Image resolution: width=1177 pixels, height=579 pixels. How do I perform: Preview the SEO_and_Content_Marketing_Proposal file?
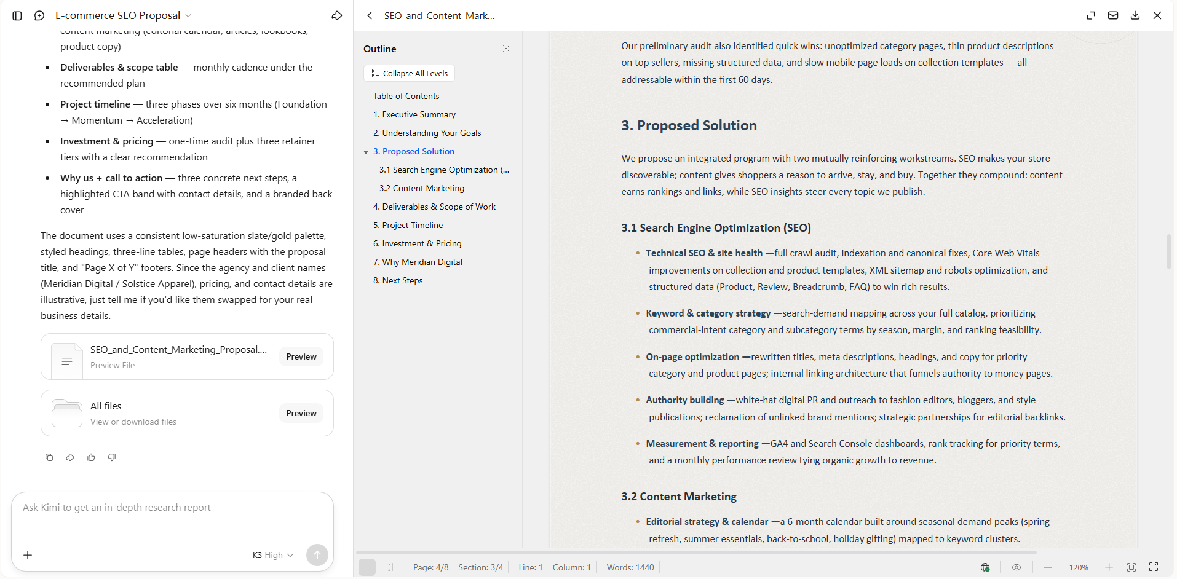[x=301, y=356]
